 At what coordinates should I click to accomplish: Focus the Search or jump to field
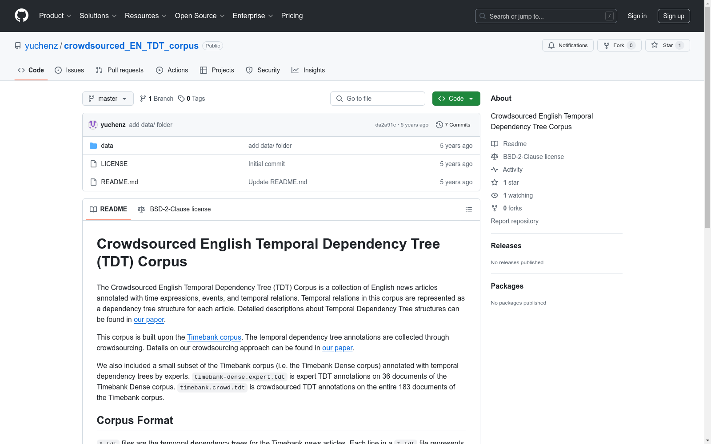point(546,16)
